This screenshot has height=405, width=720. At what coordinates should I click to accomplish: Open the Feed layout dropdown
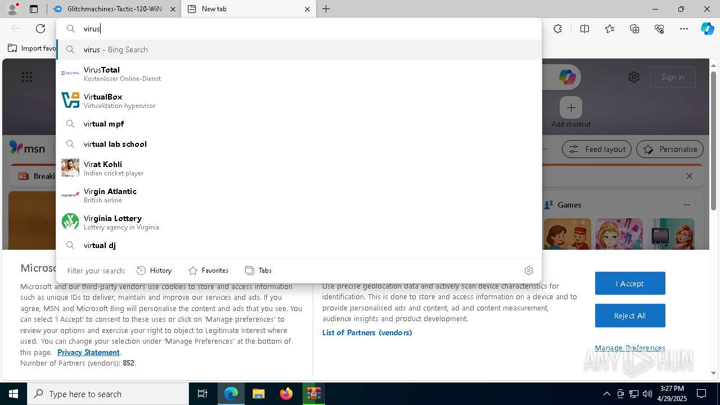597,149
